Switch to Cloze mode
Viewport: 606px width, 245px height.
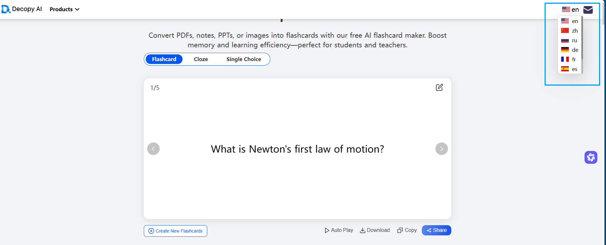(x=201, y=59)
